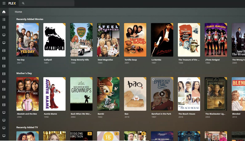Click the magnifying glass search icon
The height and width of the screenshot is (141, 245).
point(23,3)
